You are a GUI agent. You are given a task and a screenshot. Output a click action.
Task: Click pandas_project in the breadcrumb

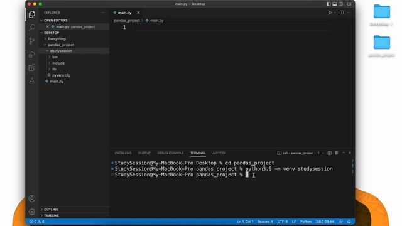coord(127,21)
